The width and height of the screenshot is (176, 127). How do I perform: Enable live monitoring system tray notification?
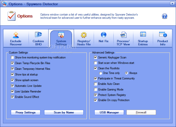(x=13, y=57)
